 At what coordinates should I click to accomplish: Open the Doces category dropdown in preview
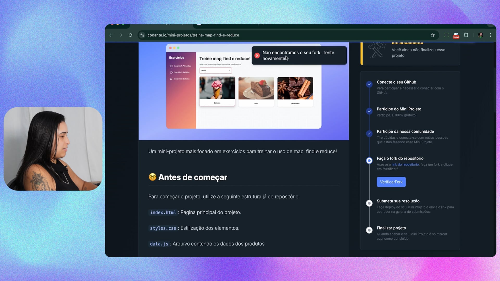215,71
